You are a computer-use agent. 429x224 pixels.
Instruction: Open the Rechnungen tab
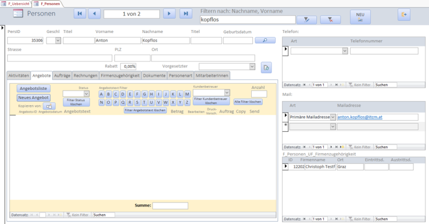[x=85, y=75]
